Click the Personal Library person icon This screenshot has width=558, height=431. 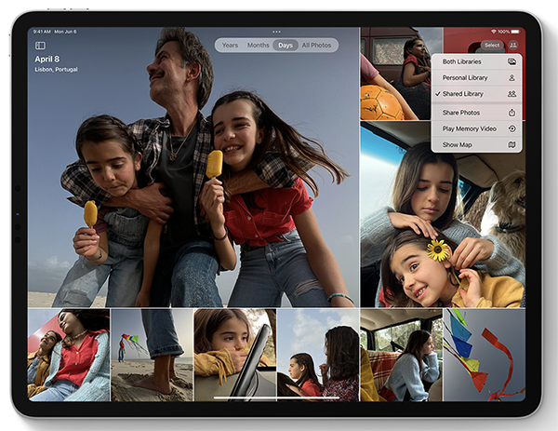[511, 77]
